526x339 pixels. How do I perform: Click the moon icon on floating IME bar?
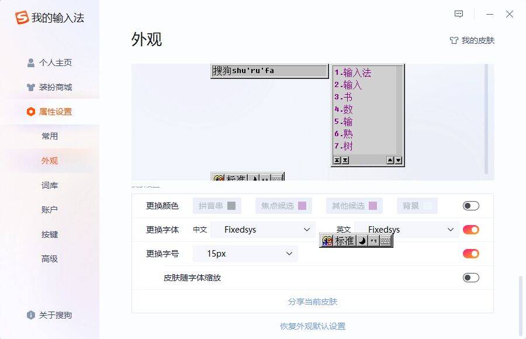362,241
